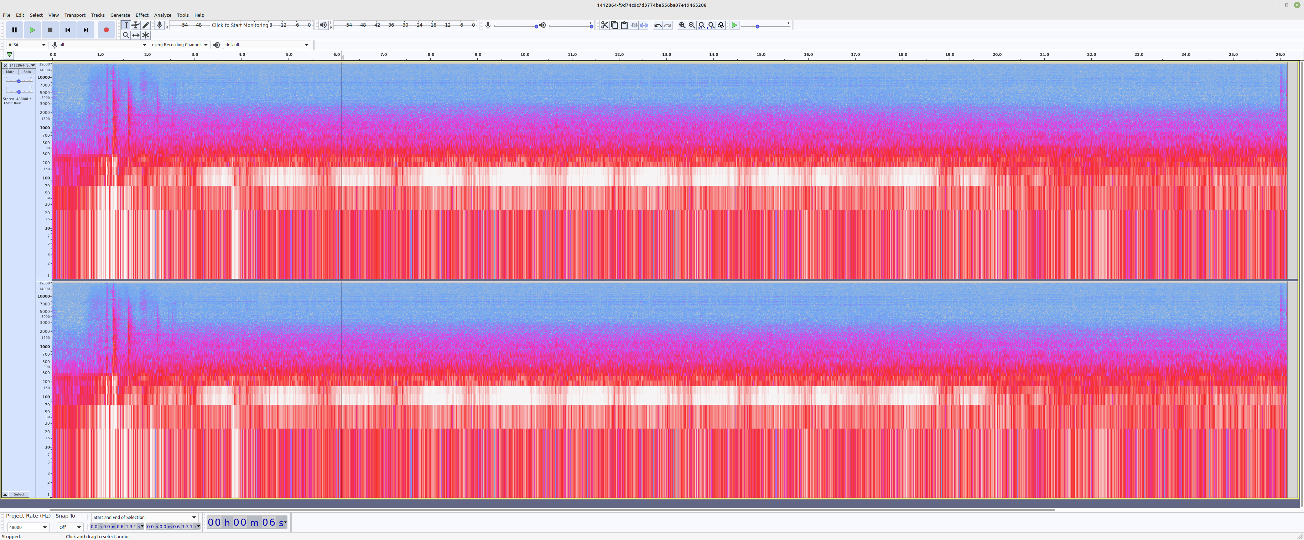
Task: Open the Effect menu
Action: 142,15
